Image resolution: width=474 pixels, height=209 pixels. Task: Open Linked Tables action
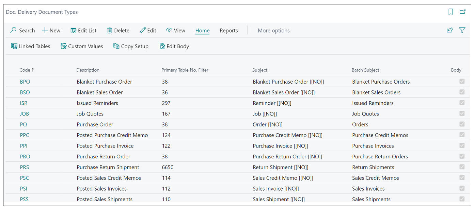[x=31, y=46]
